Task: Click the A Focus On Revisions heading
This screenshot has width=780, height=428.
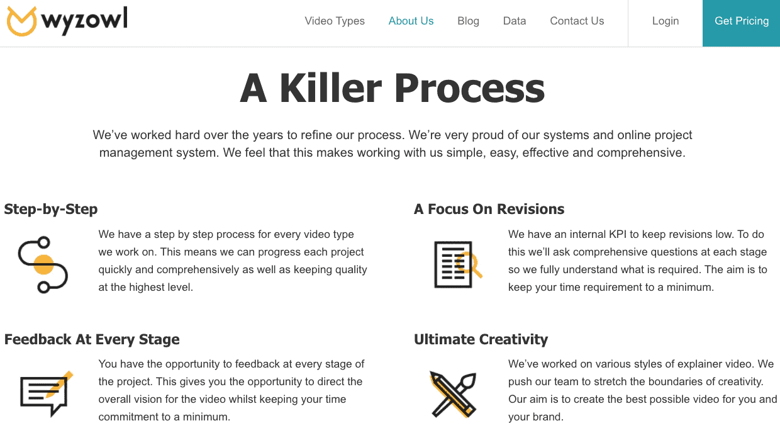Action: 489,209
